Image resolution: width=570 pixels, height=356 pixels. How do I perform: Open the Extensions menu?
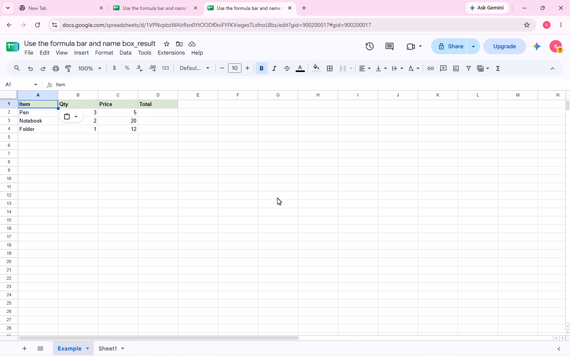click(171, 53)
